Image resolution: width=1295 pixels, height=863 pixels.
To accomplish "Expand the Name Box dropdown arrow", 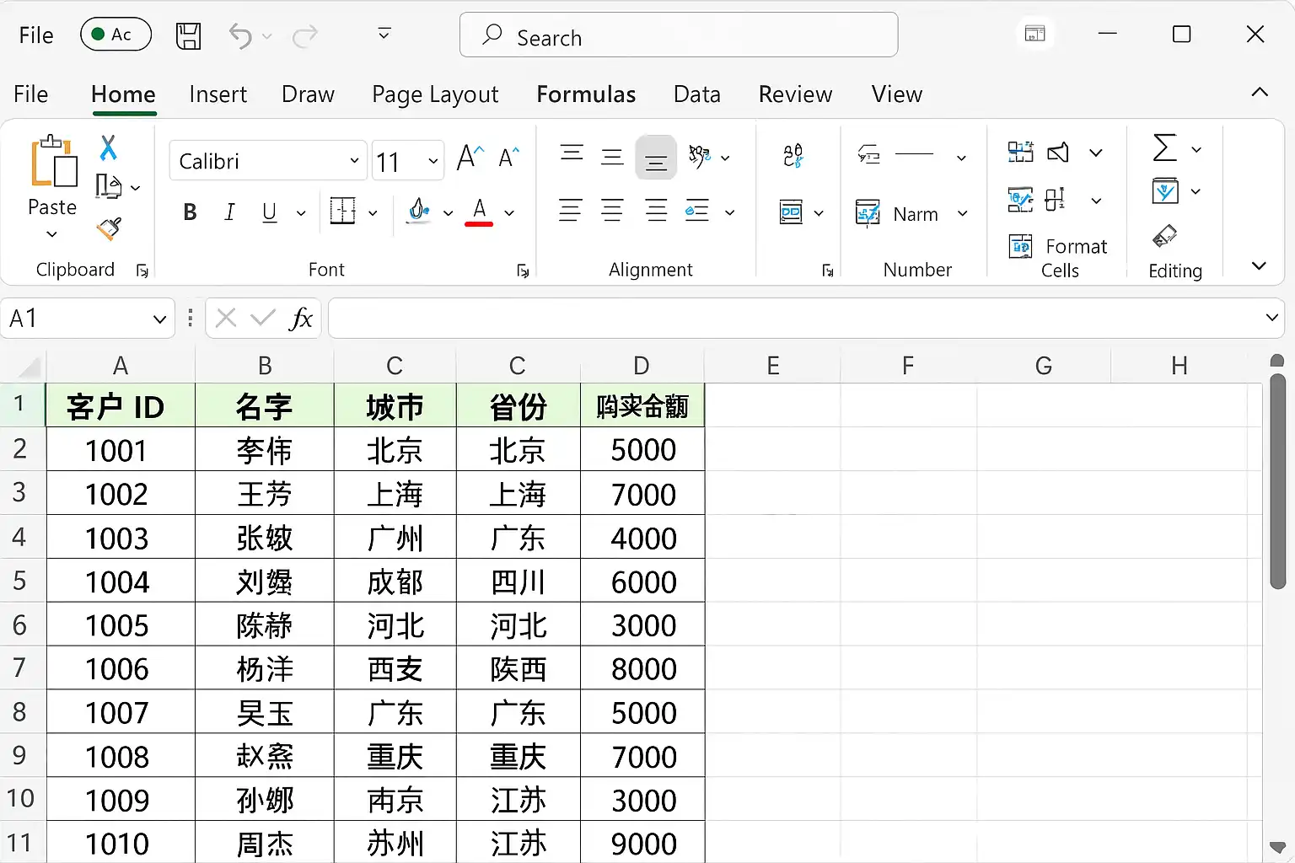I will 159,319.
